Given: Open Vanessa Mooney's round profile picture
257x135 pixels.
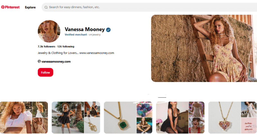Looking at the screenshot, I should tap(49, 31).
